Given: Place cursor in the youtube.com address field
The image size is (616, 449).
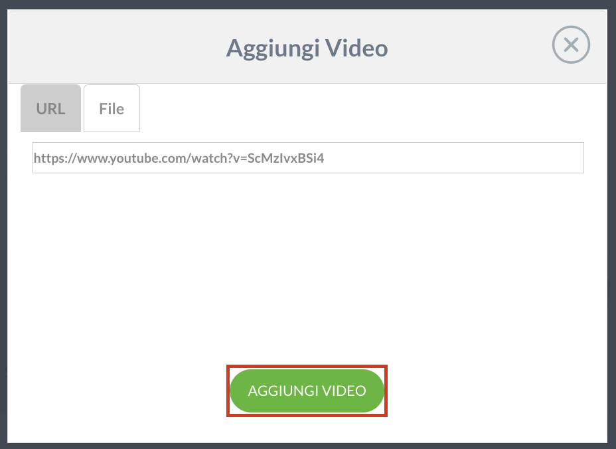Looking at the screenshot, I should pyautogui.click(x=308, y=157).
